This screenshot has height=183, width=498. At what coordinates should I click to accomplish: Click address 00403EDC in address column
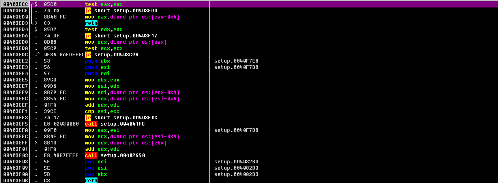click(15, 55)
